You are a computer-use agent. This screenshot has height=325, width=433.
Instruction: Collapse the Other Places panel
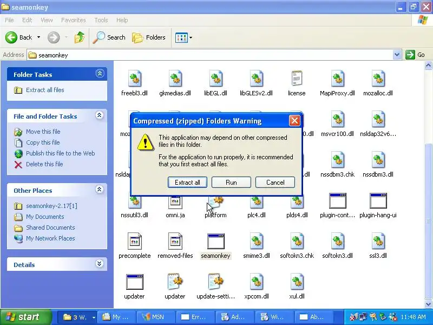pyautogui.click(x=100, y=189)
